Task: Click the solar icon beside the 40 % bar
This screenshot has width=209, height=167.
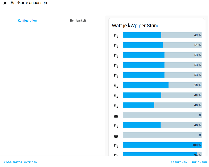Action: pyautogui.click(x=116, y=106)
